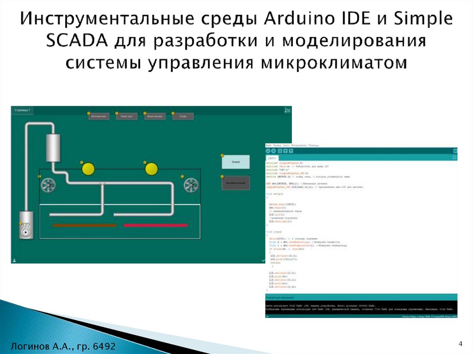Enable the Вкл. свет control
Screen dimensions: 473x354
coord(127,117)
